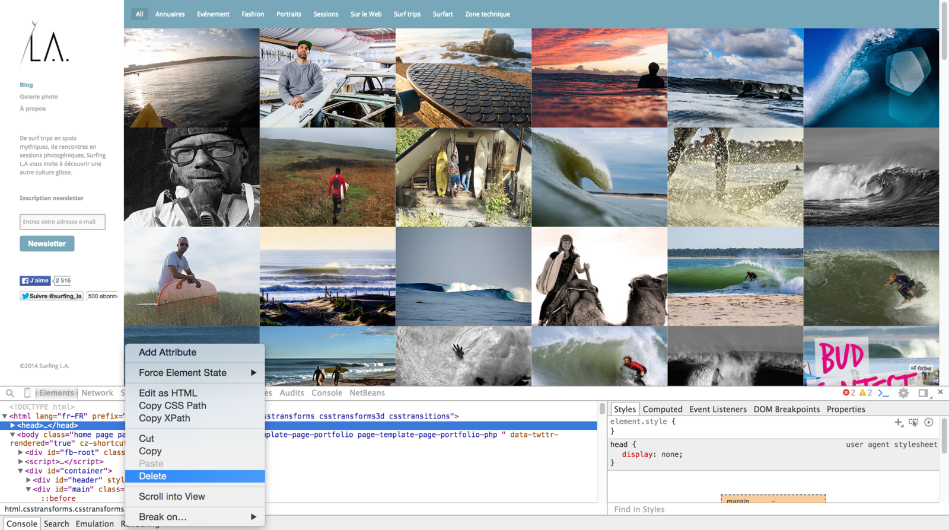Filter portfolio by Portraits

[x=289, y=14]
